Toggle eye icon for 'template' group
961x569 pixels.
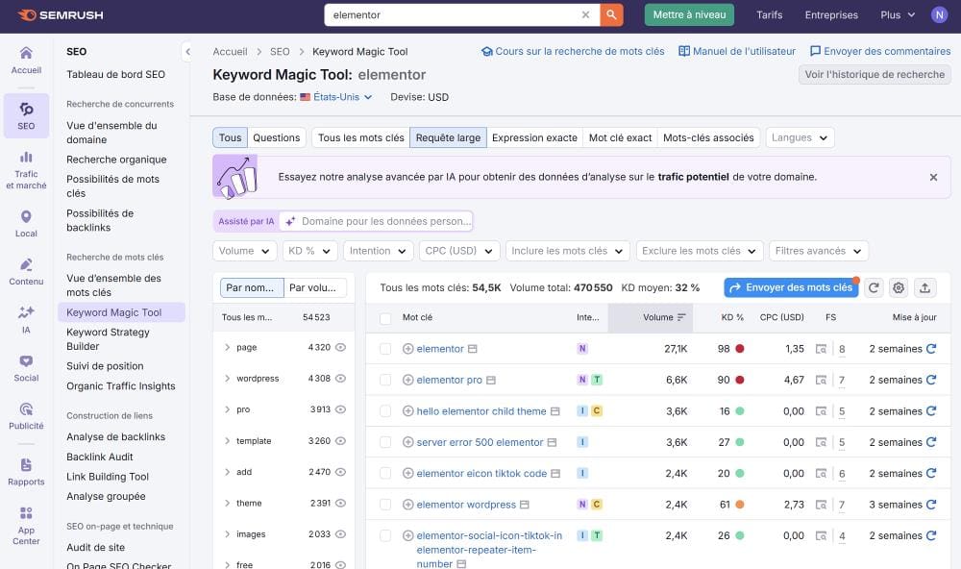coord(341,441)
